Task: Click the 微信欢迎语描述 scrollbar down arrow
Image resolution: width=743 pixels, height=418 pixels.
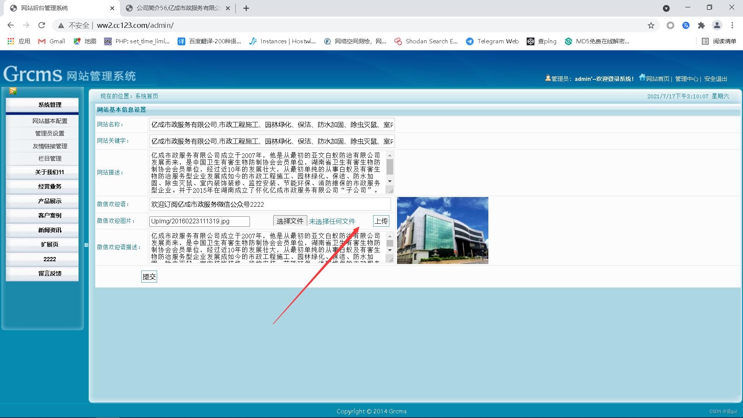Action: [x=390, y=250]
